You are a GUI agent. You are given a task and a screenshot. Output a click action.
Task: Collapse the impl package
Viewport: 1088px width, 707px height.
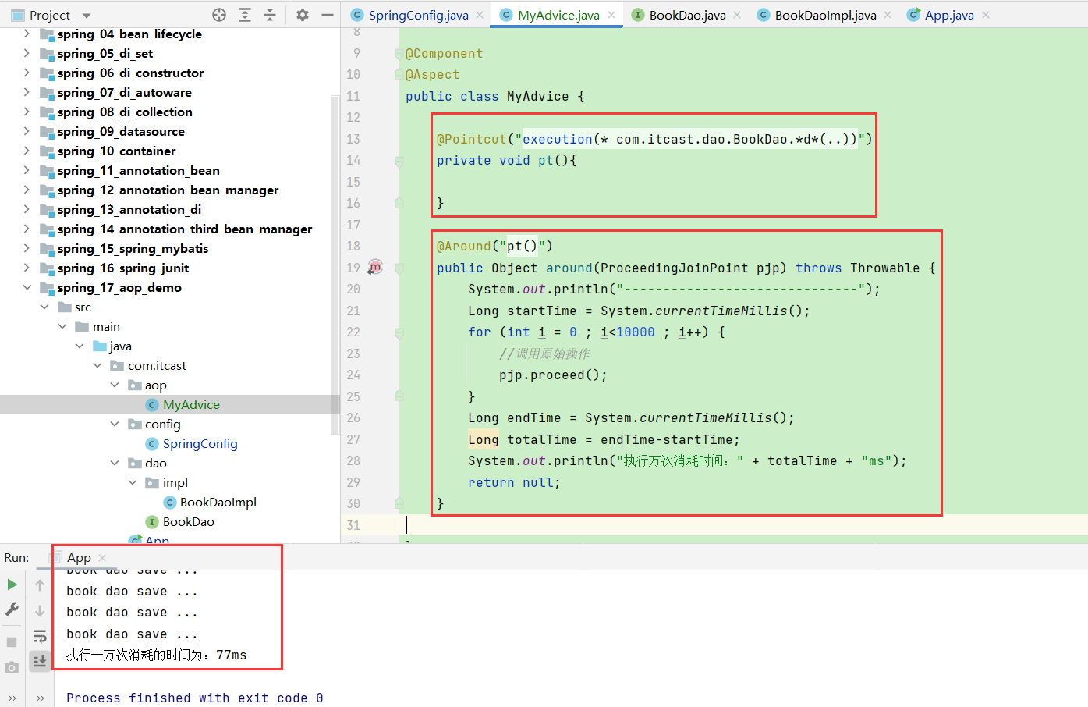pyautogui.click(x=133, y=482)
